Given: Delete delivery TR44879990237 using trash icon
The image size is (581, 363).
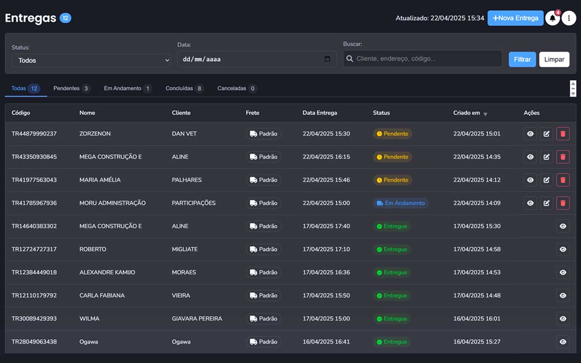Looking at the screenshot, I should pyautogui.click(x=563, y=134).
